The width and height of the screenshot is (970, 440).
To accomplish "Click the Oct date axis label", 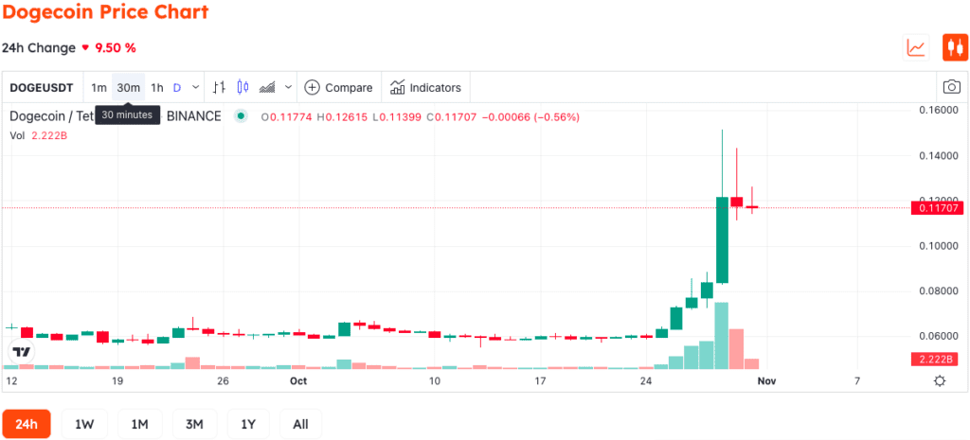I will pos(298,381).
